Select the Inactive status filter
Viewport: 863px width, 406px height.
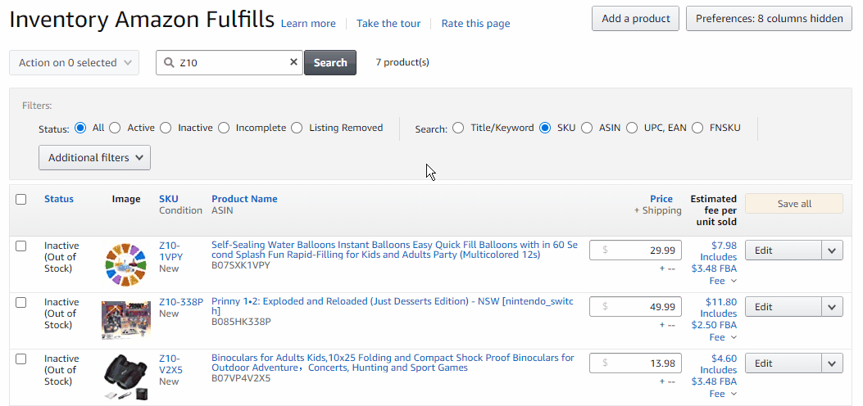point(166,128)
